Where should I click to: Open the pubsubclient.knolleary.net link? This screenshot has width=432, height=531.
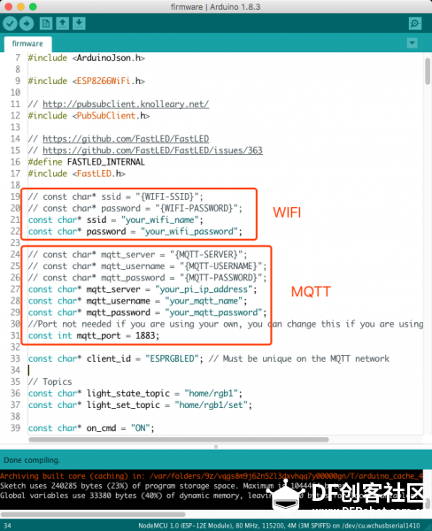pos(126,104)
